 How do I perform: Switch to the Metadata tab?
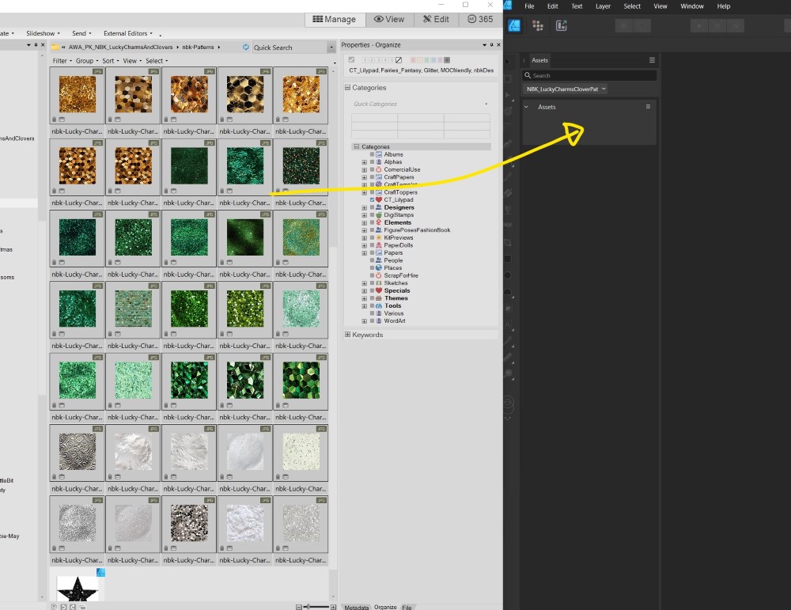pyautogui.click(x=356, y=607)
